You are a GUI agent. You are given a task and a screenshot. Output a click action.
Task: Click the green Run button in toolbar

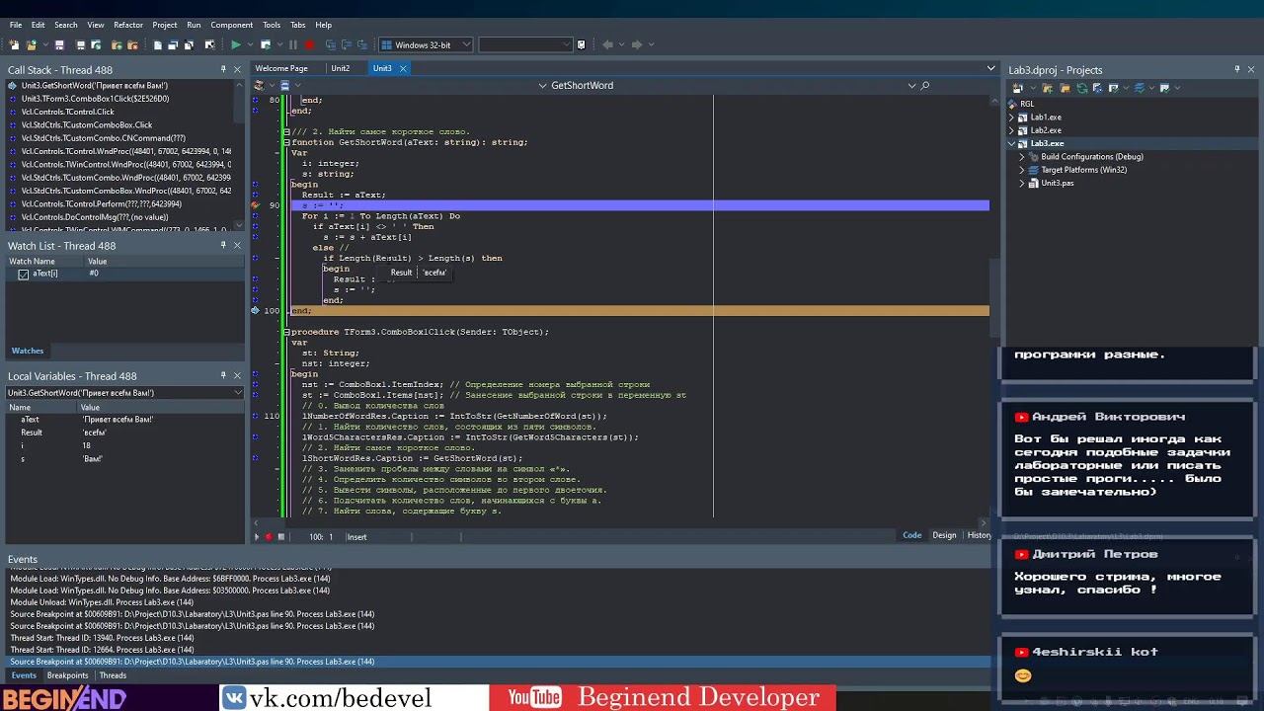235,44
